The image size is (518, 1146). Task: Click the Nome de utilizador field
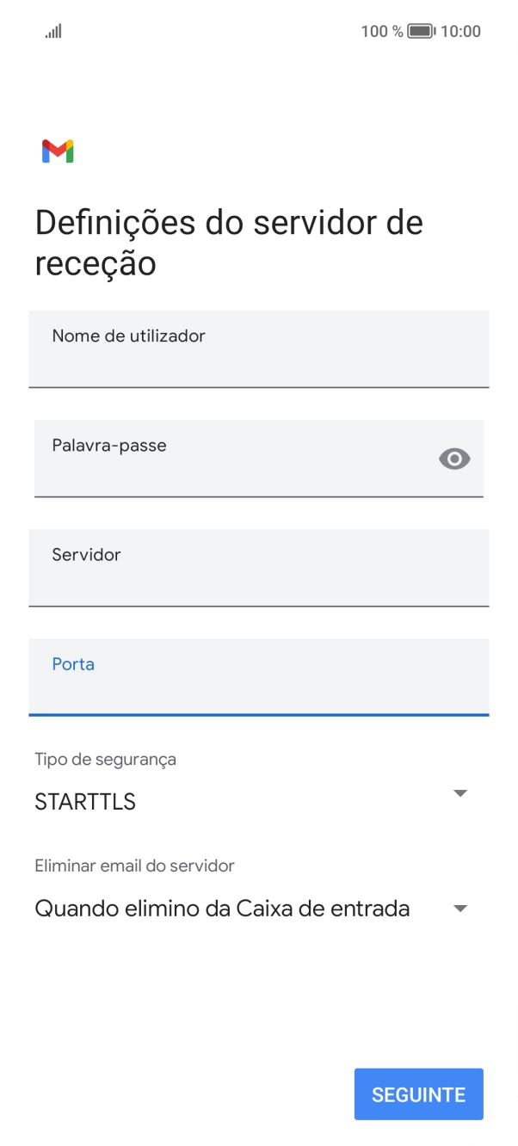(259, 349)
